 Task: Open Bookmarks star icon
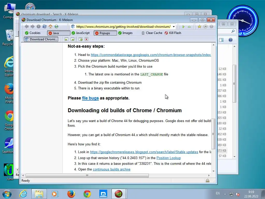[x=200, y=27]
